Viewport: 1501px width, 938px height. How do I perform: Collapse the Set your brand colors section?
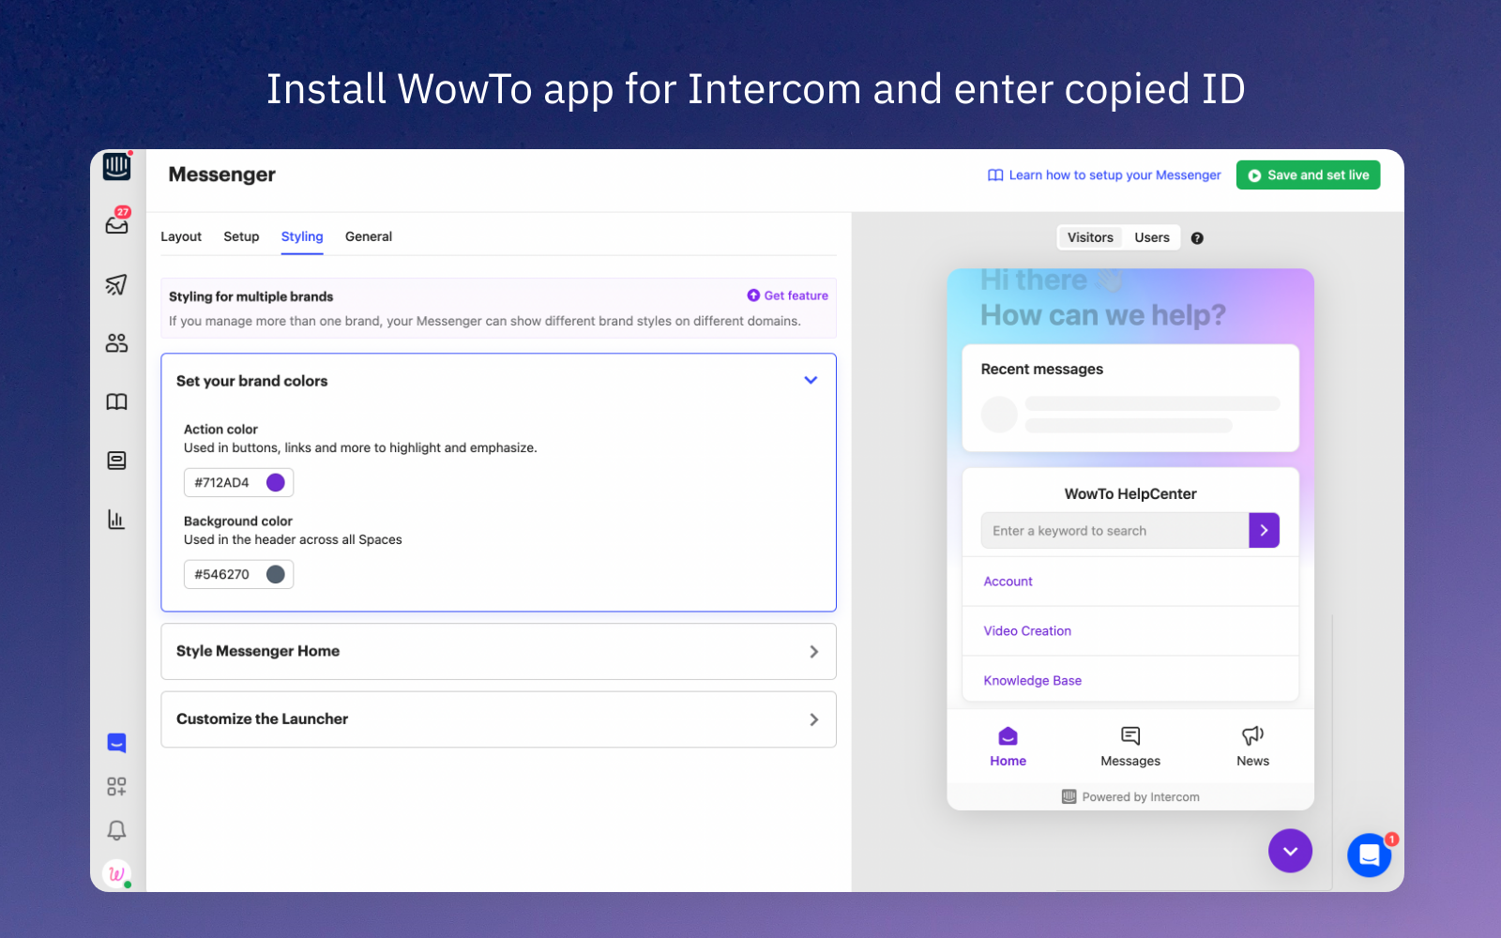pos(810,380)
